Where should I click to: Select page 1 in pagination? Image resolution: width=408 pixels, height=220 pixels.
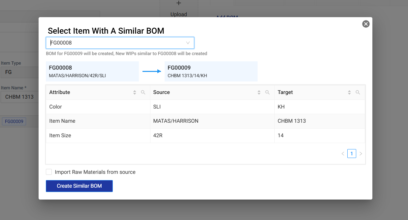point(352,154)
